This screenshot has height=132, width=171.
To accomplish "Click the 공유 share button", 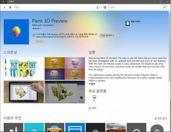I will tap(92, 108).
